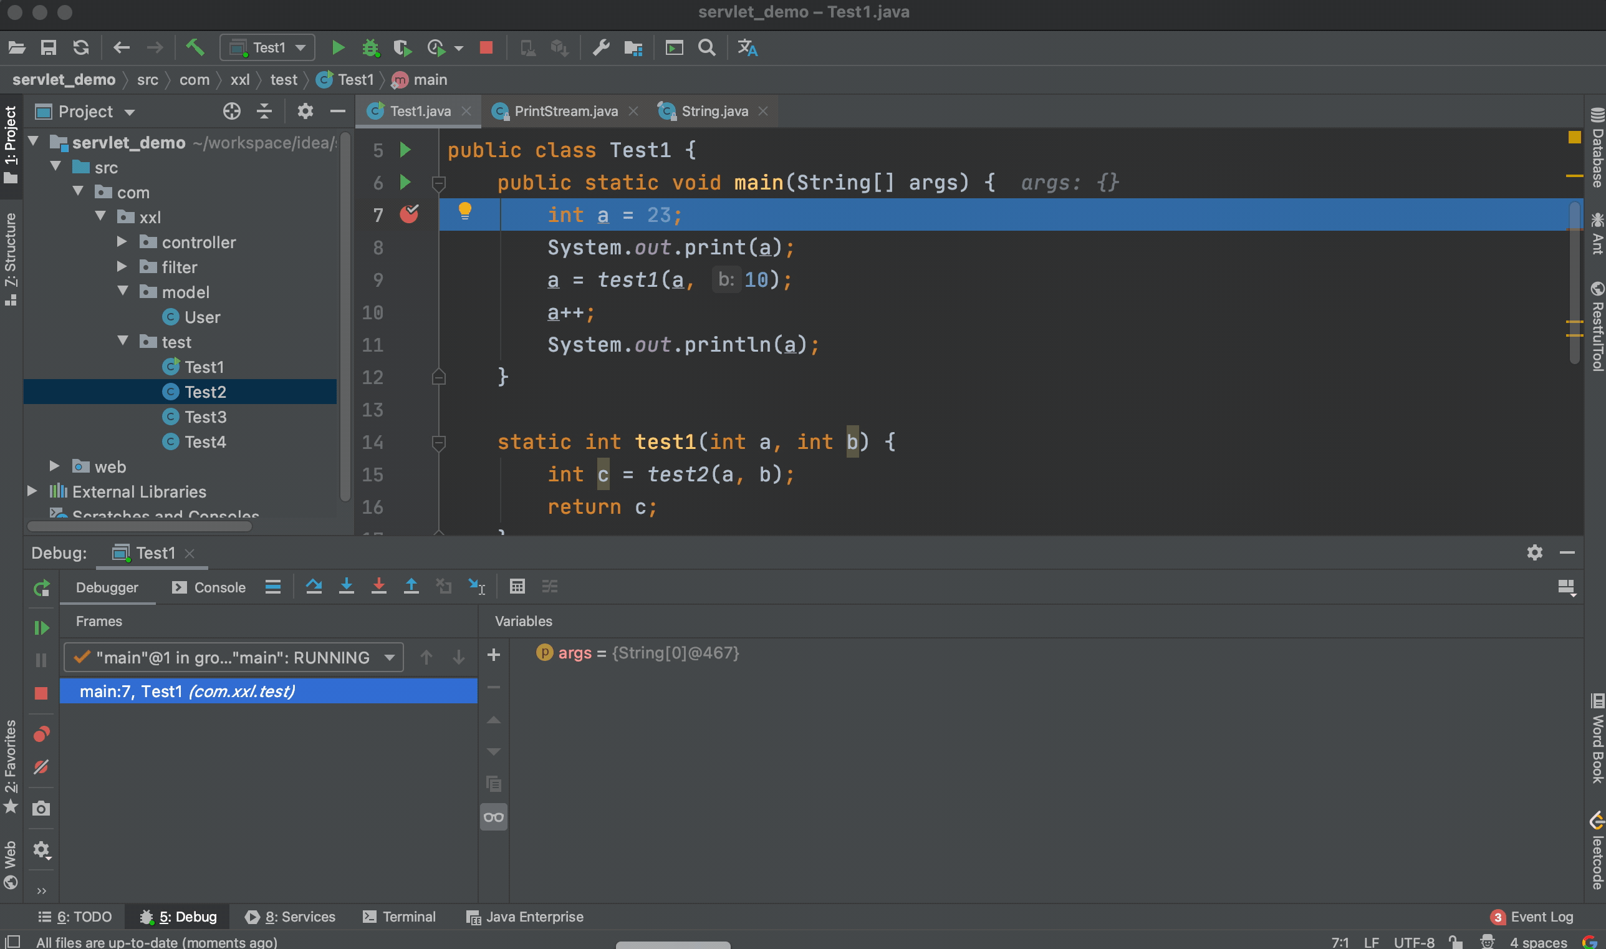Image resolution: width=1606 pixels, height=949 pixels.
Task: Collapse all in Project panel
Action: [264, 112]
